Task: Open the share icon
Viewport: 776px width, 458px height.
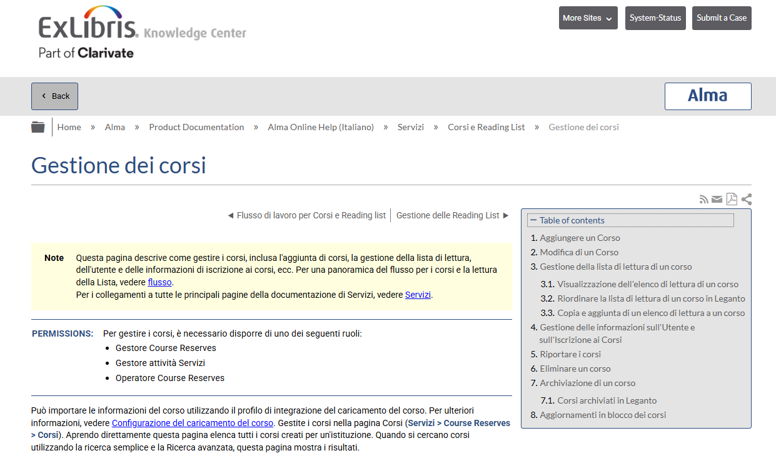Action: [x=746, y=200]
